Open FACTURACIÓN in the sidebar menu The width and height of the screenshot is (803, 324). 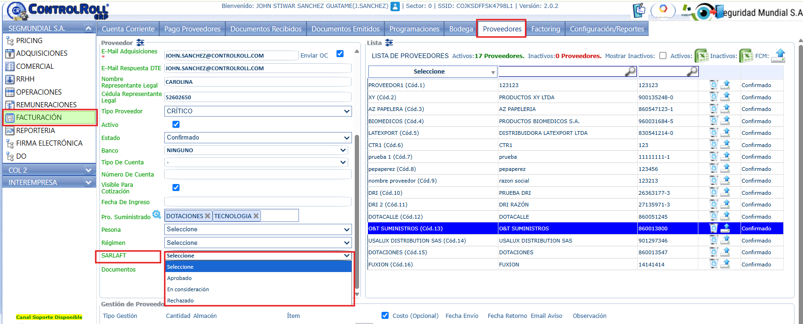tap(50, 117)
